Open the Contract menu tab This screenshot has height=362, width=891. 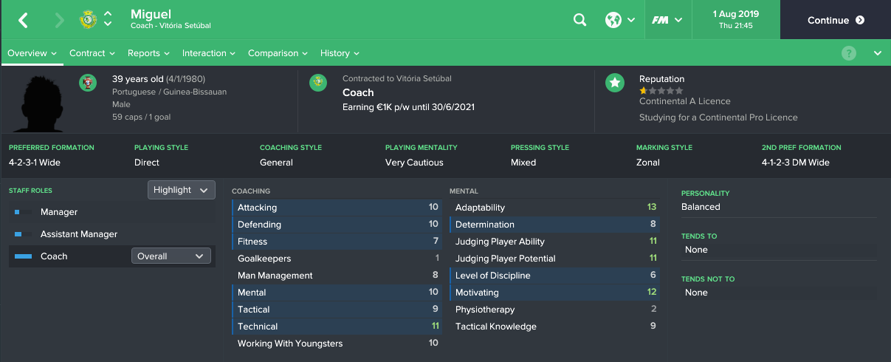click(x=92, y=53)
